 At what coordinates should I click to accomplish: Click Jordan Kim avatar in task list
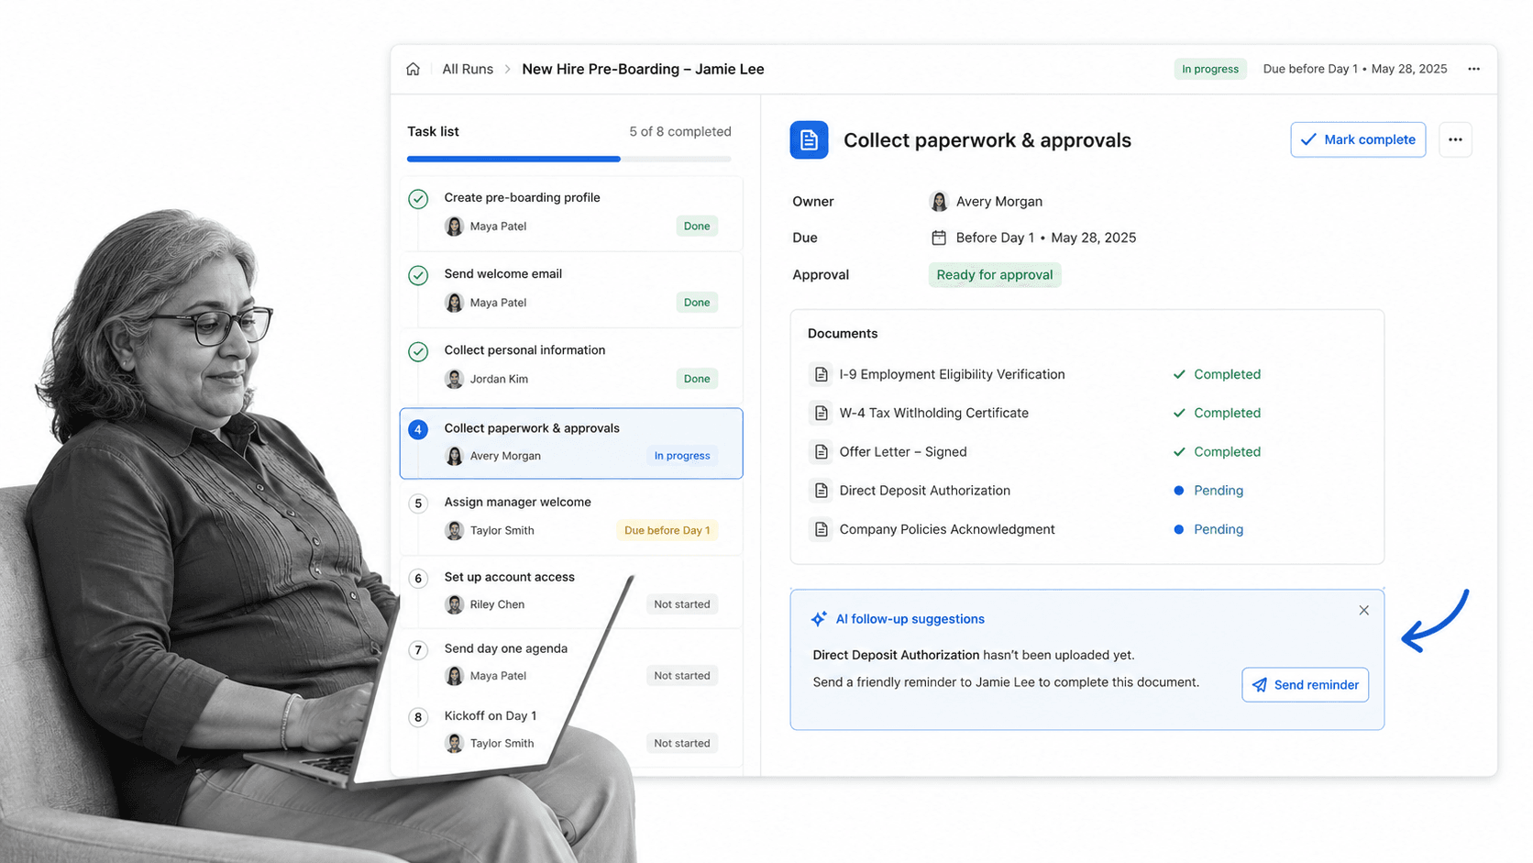[454, 379]
